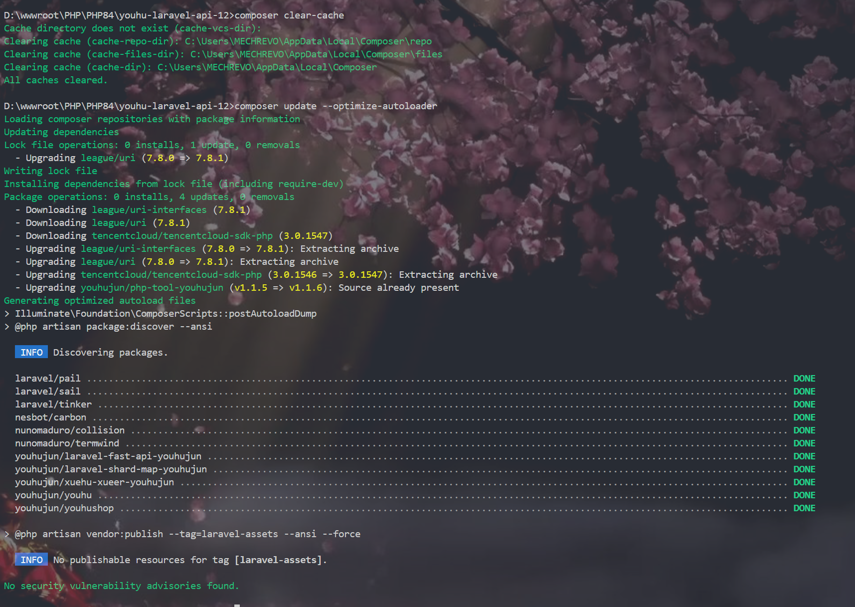
Task: Click the DONE status for youhujun/youhushop
Action: coord(804,508)
